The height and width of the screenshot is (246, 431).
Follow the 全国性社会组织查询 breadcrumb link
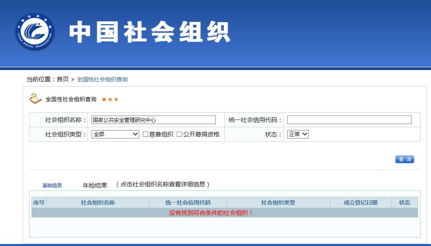(102, 79)
